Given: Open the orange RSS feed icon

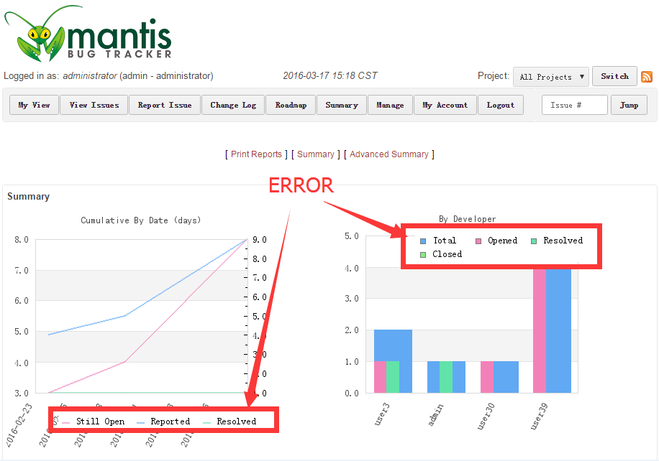Looking at the screenshot, I should (x=646, y=77).
